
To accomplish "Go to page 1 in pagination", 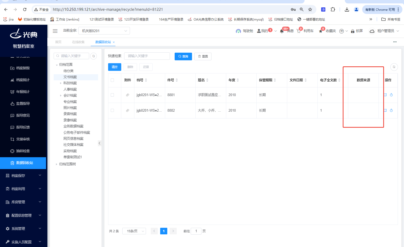I will click(x=164, y=231).
